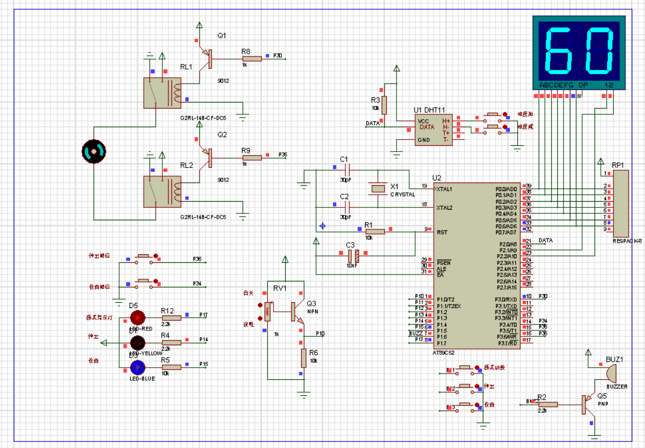The width and height of the screenshot is (645, 448).
Task: Select crystal X1
Action: coord(378,188)
